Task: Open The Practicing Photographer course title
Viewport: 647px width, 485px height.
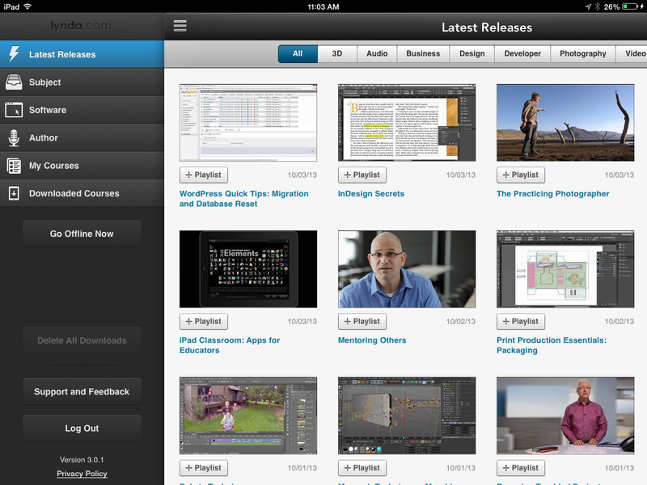Action: coord(552,194)
